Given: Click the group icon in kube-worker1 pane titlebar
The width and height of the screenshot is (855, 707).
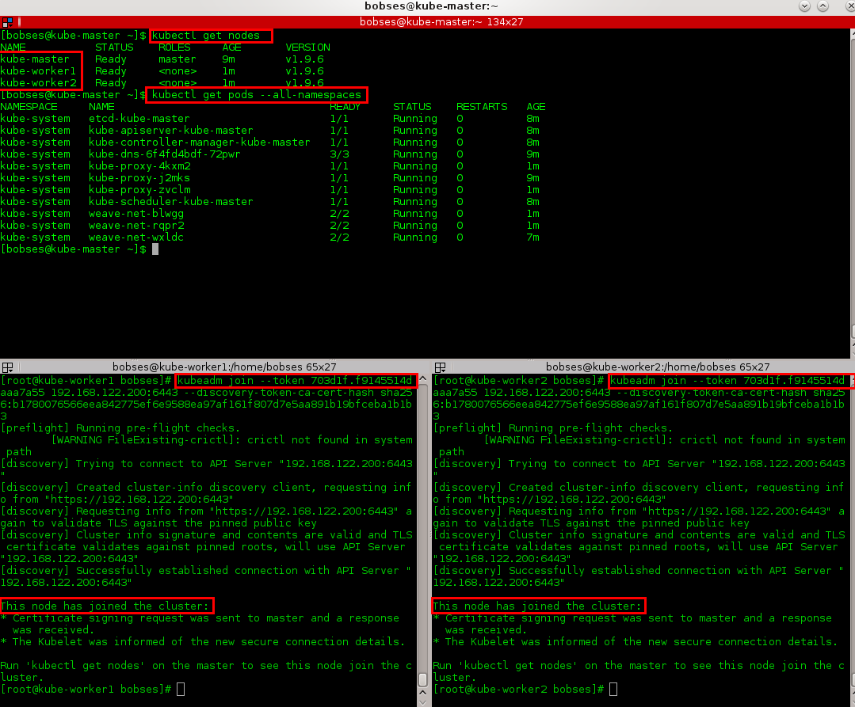Looking at the screenshot, I should pos(6,367).
